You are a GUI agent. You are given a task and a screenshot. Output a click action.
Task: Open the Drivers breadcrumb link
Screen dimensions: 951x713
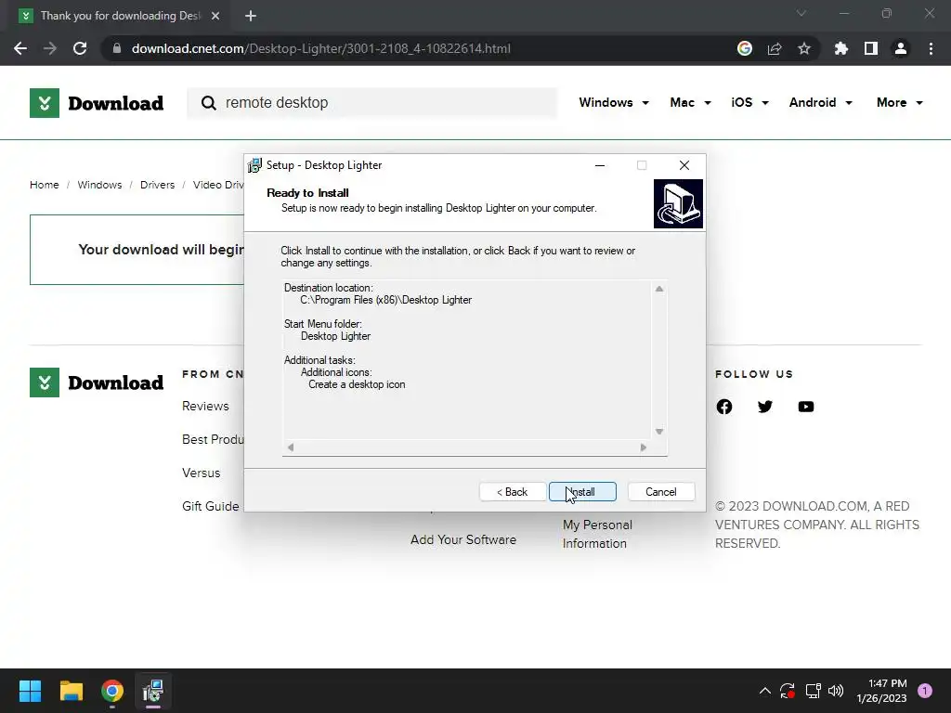pos(157,185)
